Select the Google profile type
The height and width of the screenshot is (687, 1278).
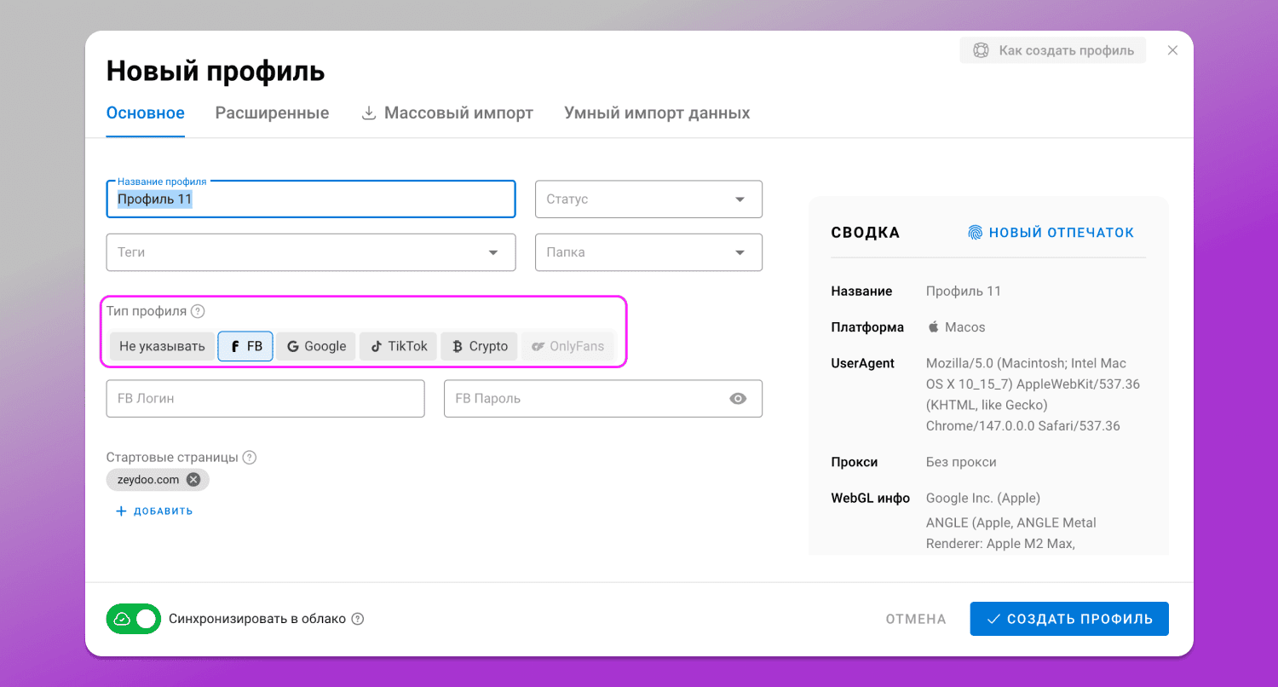[x=316, y=346]
